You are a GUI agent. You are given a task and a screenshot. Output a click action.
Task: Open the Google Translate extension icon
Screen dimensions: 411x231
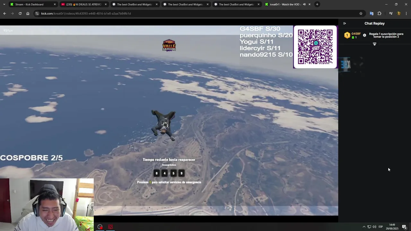tap(372, 13)
